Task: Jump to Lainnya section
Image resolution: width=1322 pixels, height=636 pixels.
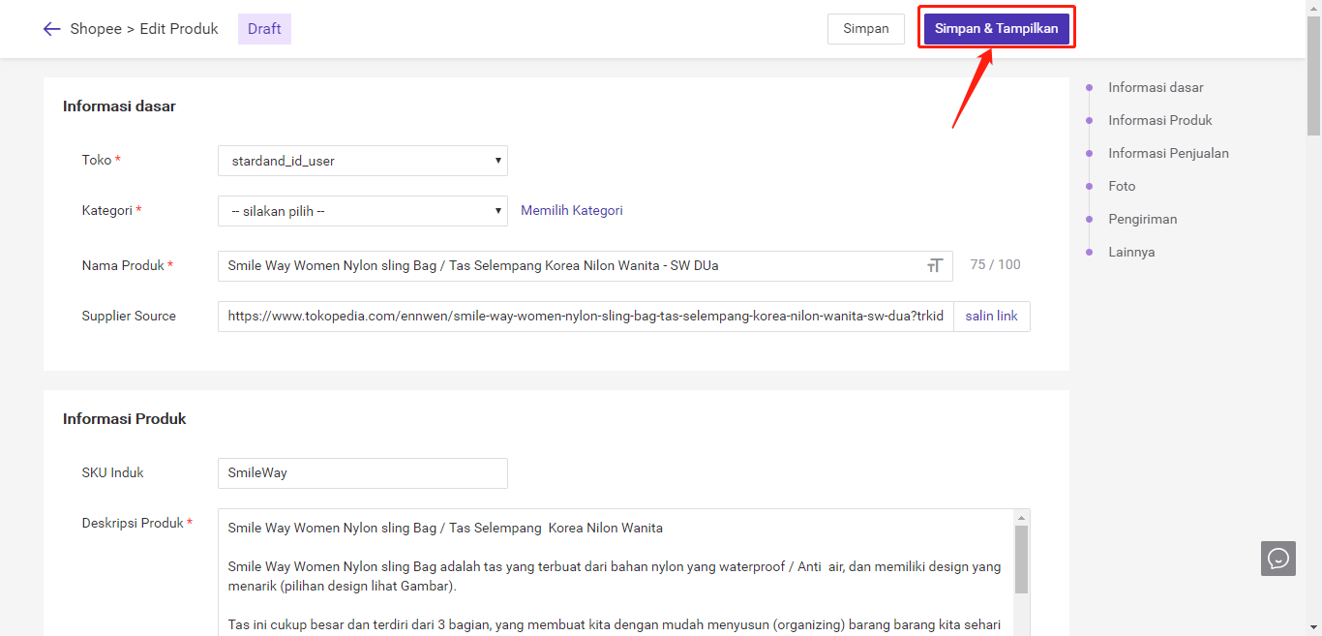Action: (1131, 252)
